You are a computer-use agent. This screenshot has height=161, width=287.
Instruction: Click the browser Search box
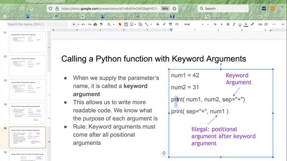[x=223, y=8]
